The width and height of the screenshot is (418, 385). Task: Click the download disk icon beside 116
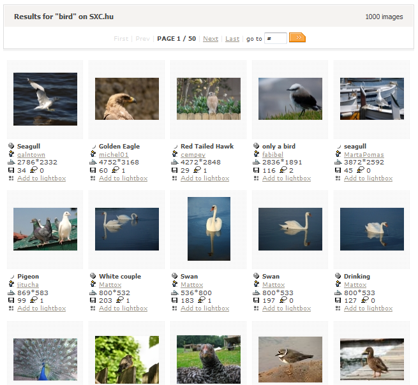[256, 170]
